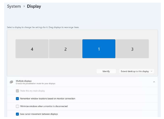Enable 'Minimize windows when a monitor is disconnected'
This screenshot has height=119, width=164.
tap(17, 106)
